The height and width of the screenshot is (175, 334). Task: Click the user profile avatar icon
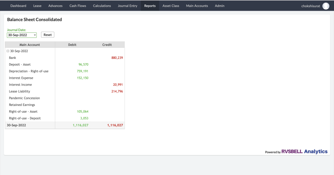[x=326, y=6]
